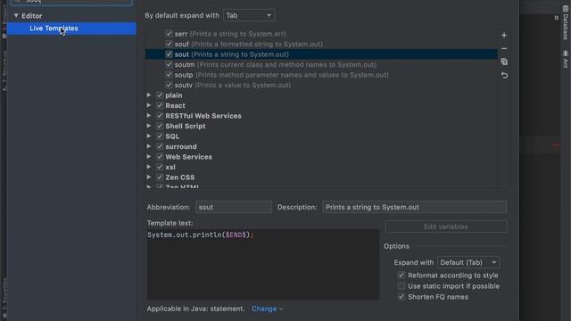Disable the soutp template checkbox
The image size is (571, 321).
(169, 75)
